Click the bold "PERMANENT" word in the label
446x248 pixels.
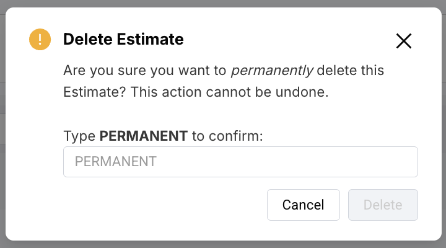pos(143,136)
